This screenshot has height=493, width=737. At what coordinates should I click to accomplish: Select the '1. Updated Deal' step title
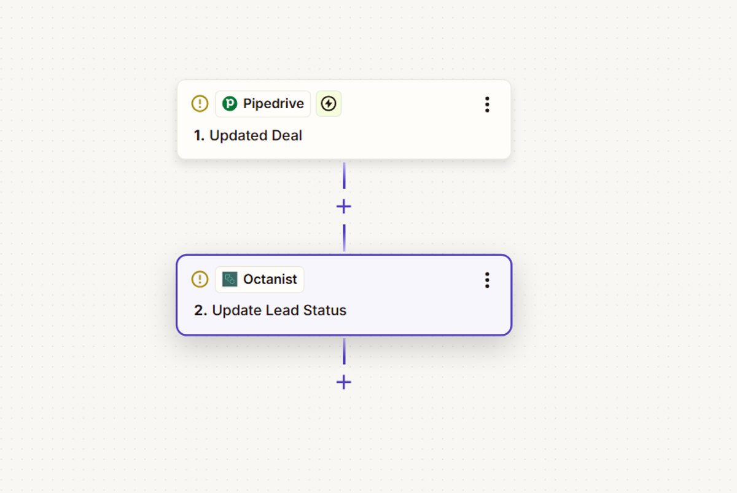248,135
